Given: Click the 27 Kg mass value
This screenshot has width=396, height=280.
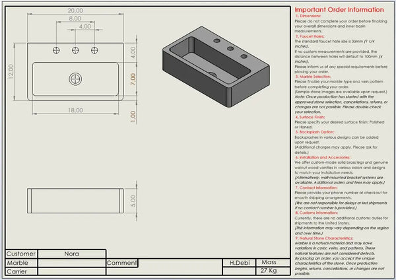Looking at the screenshot, I should click(x=269, y=271).
